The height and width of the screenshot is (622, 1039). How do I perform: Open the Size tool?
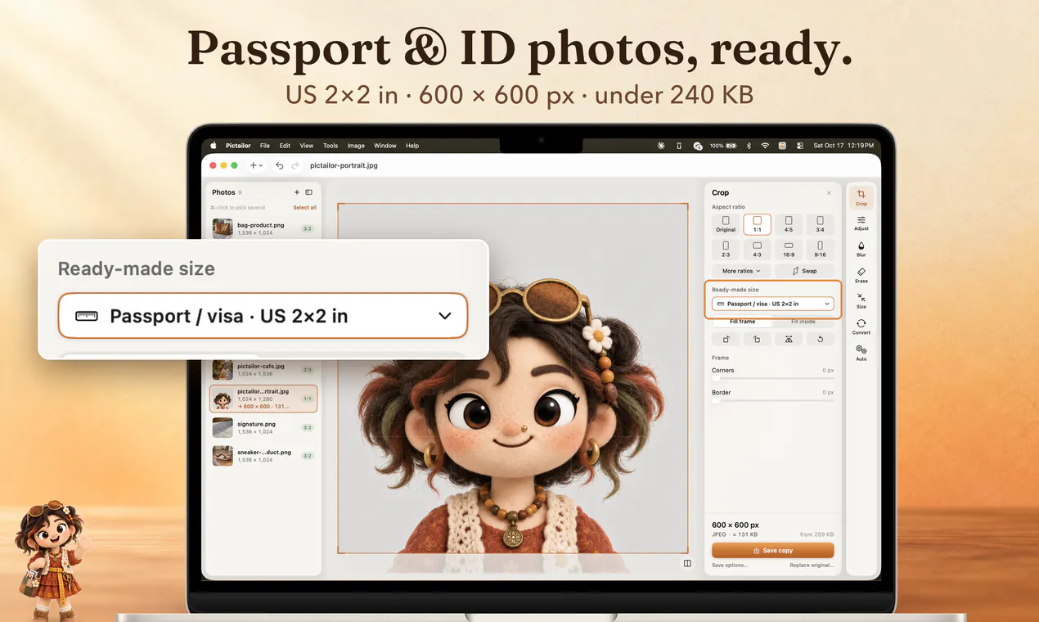click(x=861, y=300)
